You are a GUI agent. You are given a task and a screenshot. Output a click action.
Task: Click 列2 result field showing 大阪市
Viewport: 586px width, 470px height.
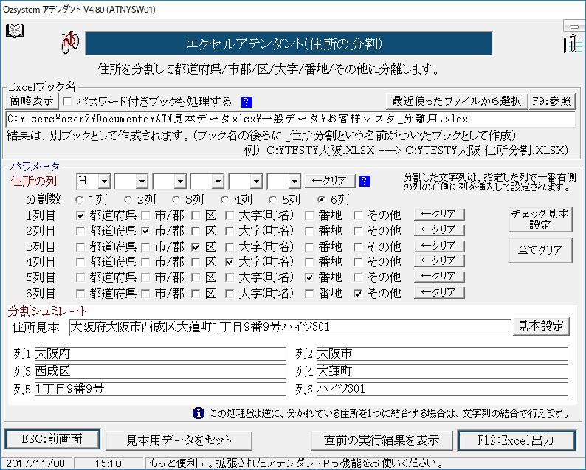442,354
